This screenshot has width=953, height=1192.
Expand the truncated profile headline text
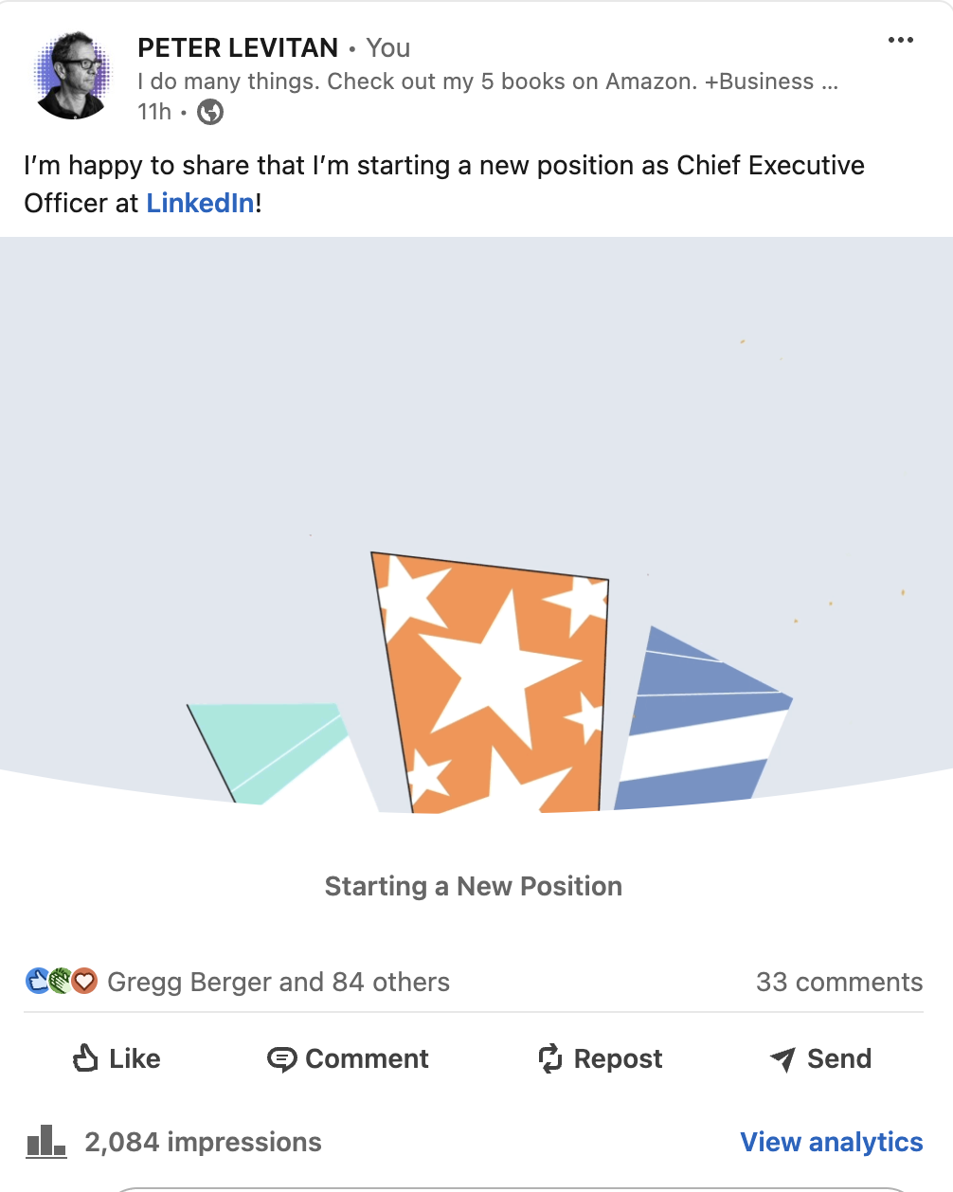pyautogui.click(x=488, y=81)
